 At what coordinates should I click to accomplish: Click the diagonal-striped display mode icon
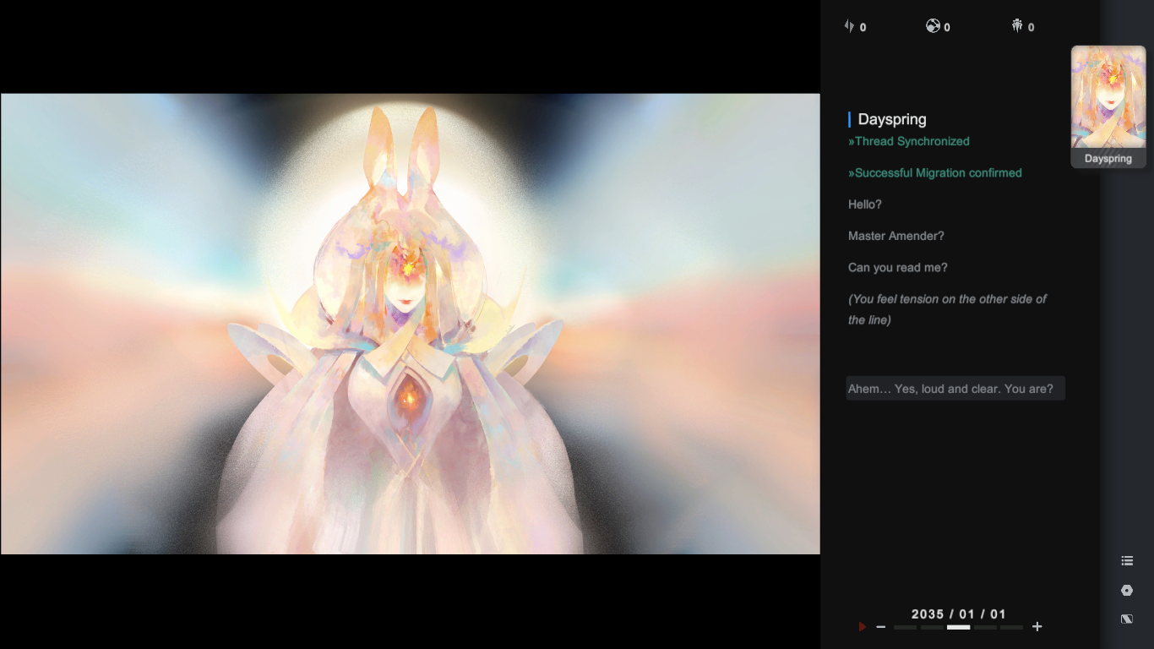point(1127,619)
